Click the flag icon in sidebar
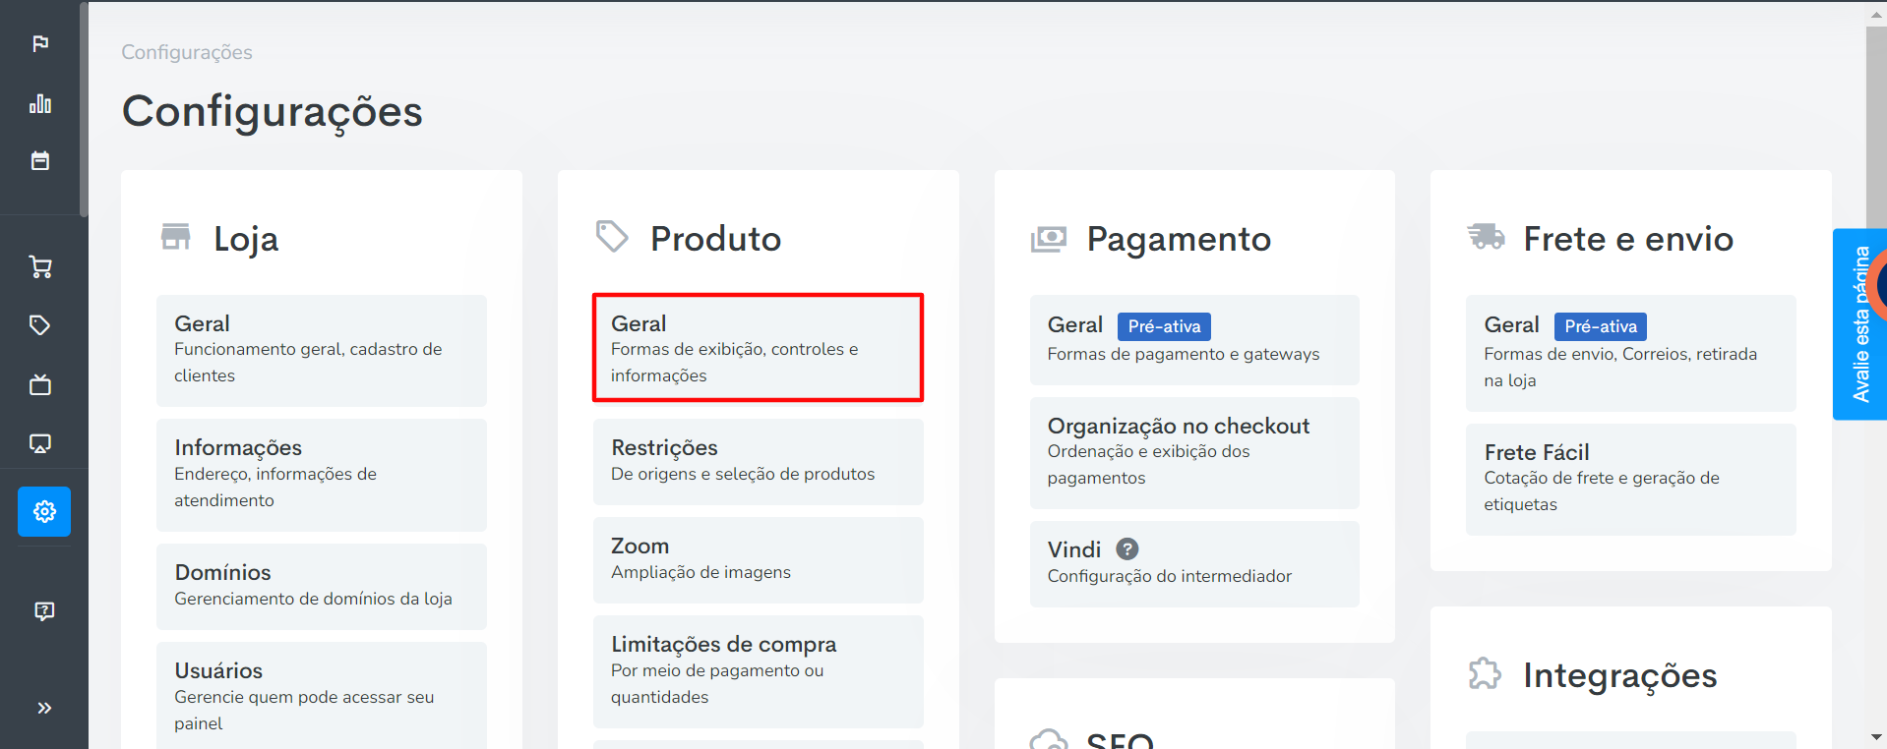 click(40, 43)
